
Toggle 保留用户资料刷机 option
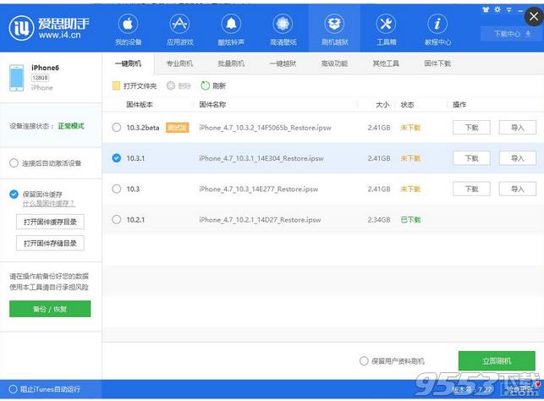tap(364, 361)
